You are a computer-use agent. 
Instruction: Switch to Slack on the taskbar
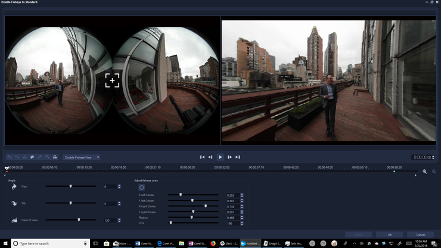pyautogui.click(x=229, y=243)
